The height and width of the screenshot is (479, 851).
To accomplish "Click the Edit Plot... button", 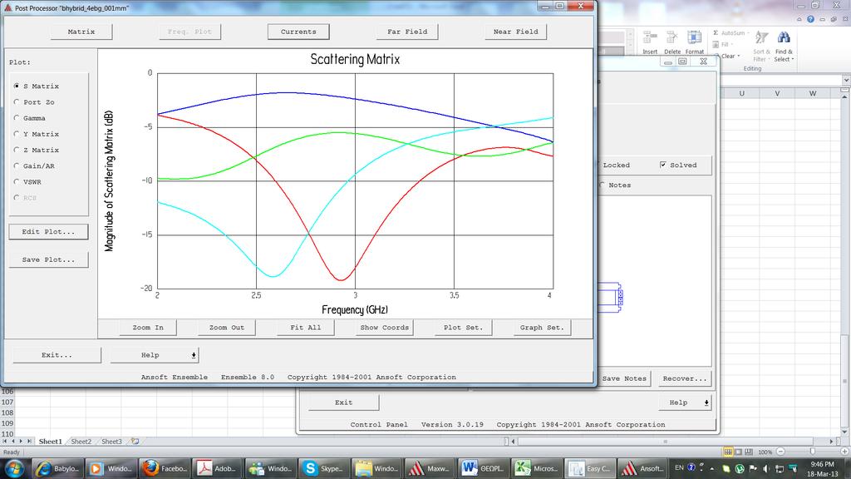I will pos(48,232).
